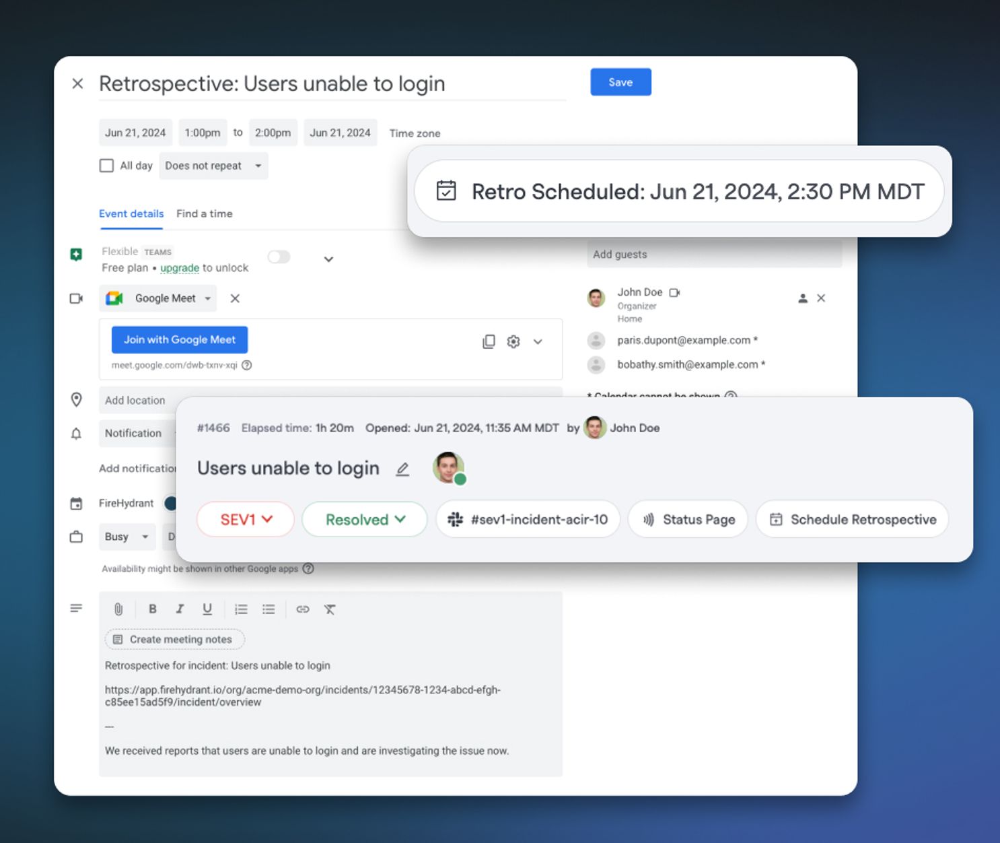
Task: Open the start date Jun 21, 2024
Action: click(x=135, y=133)
